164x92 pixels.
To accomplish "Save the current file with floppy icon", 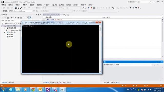I will [18, 8].
